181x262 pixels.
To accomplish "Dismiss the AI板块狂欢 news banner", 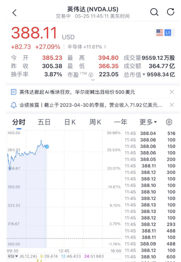I will coord(172,92).
